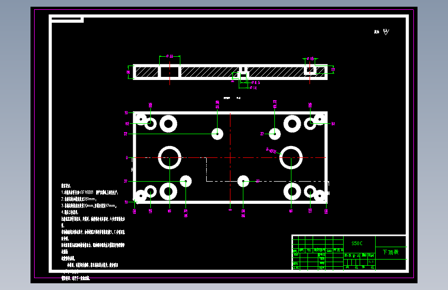Select the 0 label left of horizontal centerline
448x290 pixels.
tap(127, 157)
